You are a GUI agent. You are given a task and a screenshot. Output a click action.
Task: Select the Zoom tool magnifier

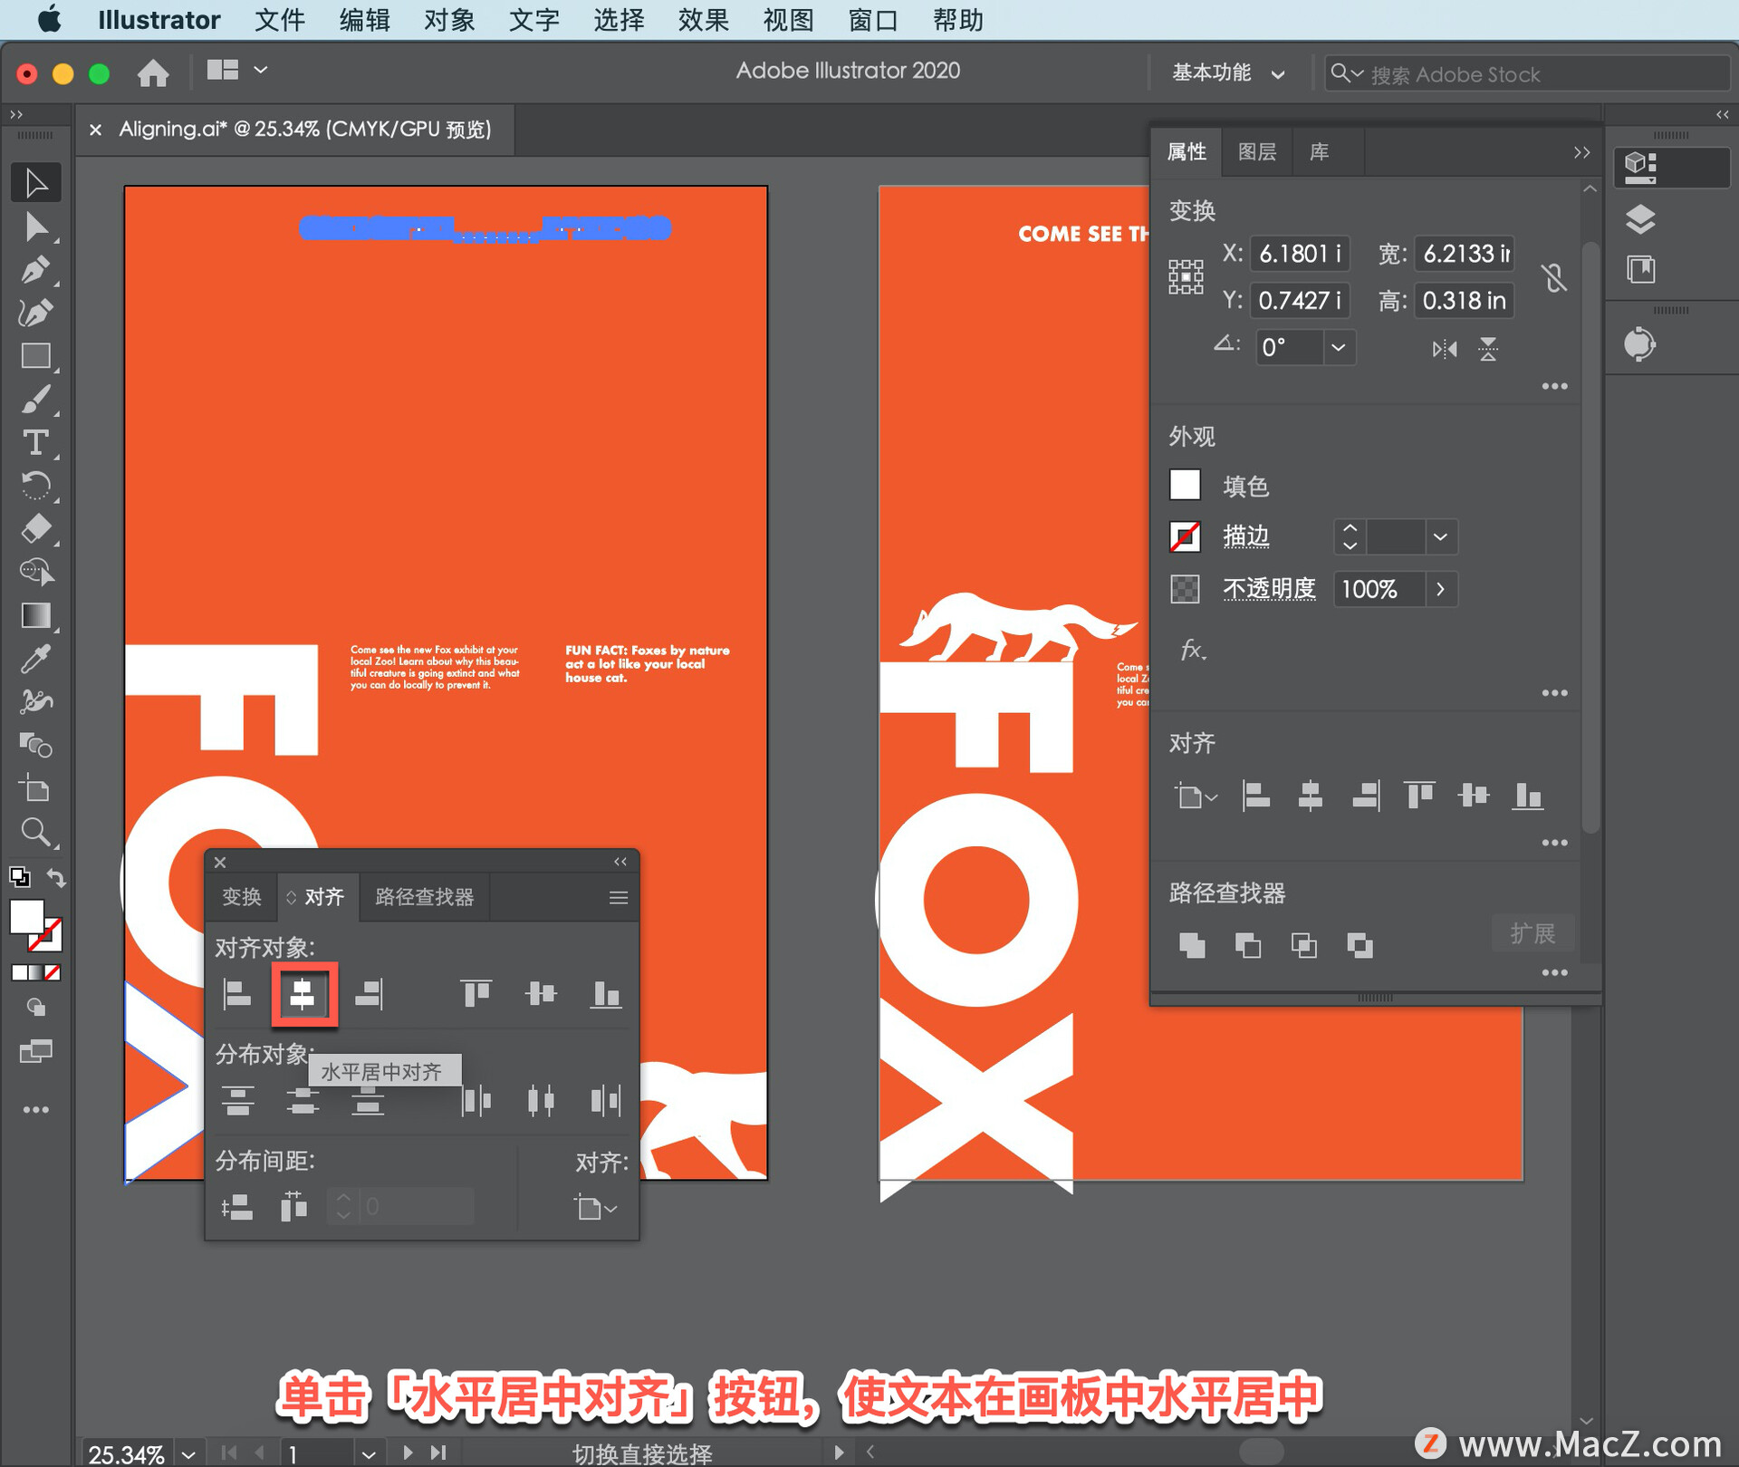coord(35,832)
